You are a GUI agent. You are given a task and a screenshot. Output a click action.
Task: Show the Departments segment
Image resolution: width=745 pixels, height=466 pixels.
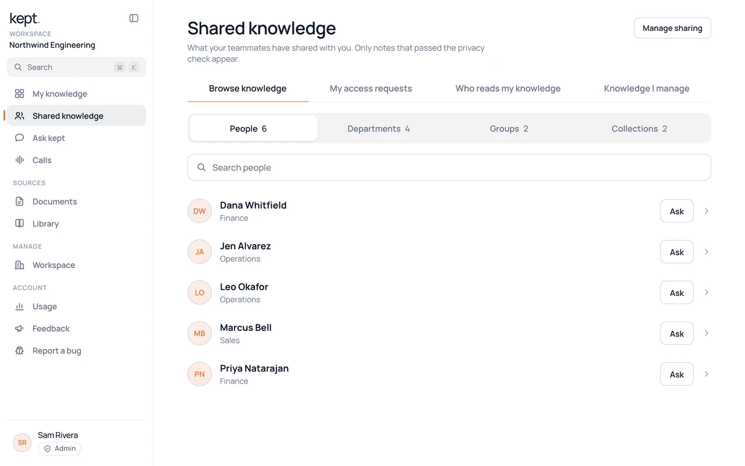tap(378, 129)
